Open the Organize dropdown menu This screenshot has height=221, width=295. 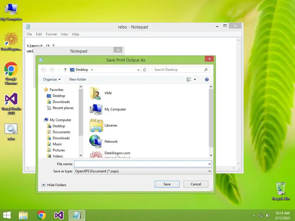(x=52, y=79)
